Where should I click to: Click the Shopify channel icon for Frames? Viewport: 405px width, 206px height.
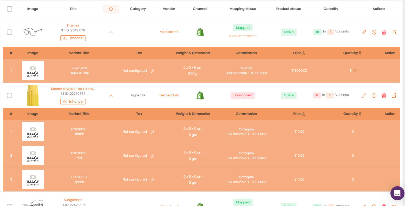pos(200,32)
